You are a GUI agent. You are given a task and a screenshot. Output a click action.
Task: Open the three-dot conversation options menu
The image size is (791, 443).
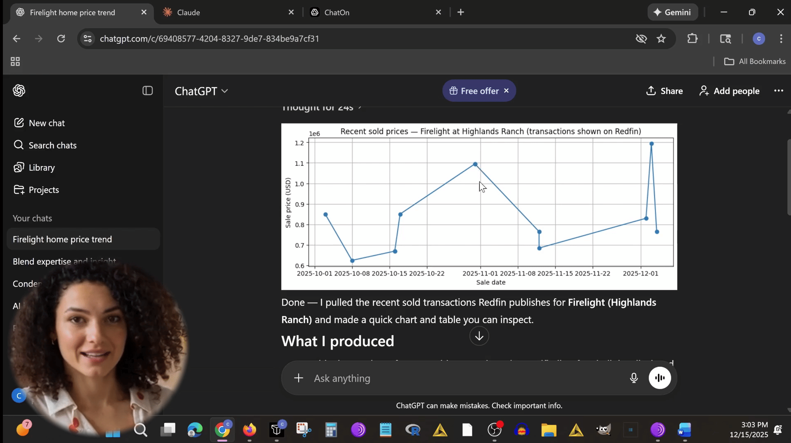pyautogui.click(x=778, y=91)
